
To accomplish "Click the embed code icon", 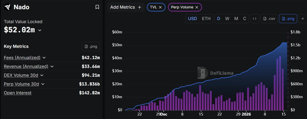I will (x=254, y=19).
